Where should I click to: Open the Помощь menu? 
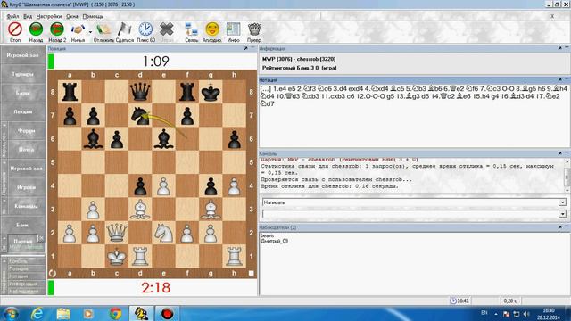[x=93, y=16]
